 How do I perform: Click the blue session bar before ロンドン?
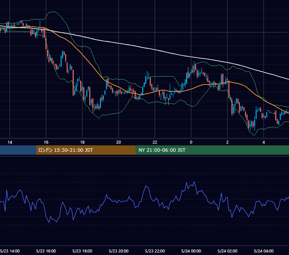click(x=18, y=150)
